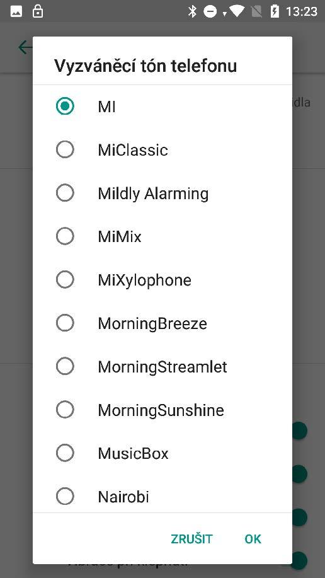
Task: Select the MI ringtone radio button
Action: click(65, 106)
